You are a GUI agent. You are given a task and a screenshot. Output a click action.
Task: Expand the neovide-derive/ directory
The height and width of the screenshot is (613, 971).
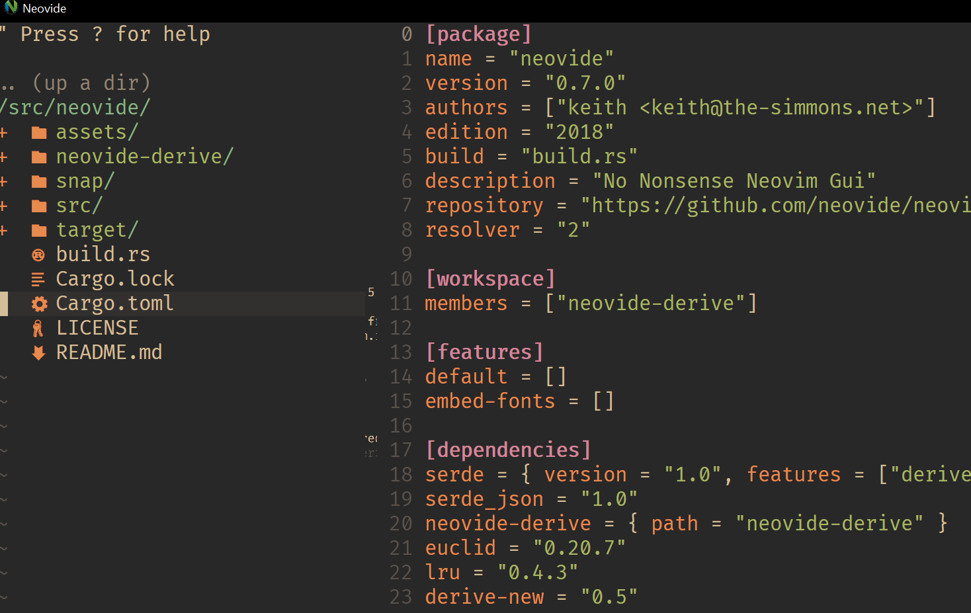pyautogui.click(x=4, y=156)
